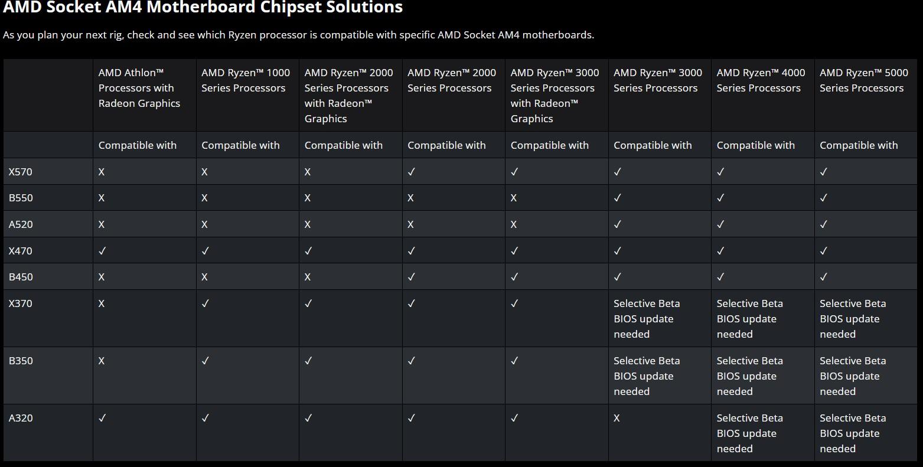The width and height of the screenshot is (923, 467).
Task: Click the AMD Ryzen 4000 Series Processors header
Action: coord(761,80)
